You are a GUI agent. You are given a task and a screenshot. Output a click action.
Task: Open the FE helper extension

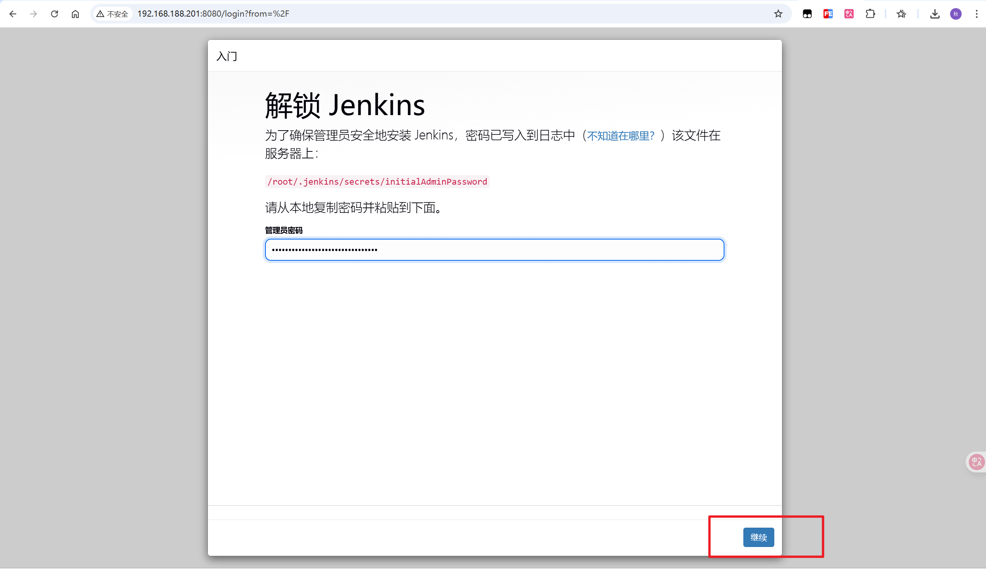pos(828,14)
